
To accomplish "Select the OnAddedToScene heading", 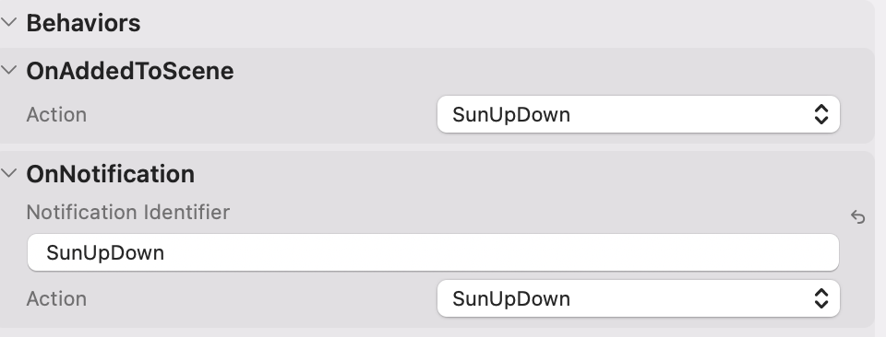I will click(x=130, y=71).
